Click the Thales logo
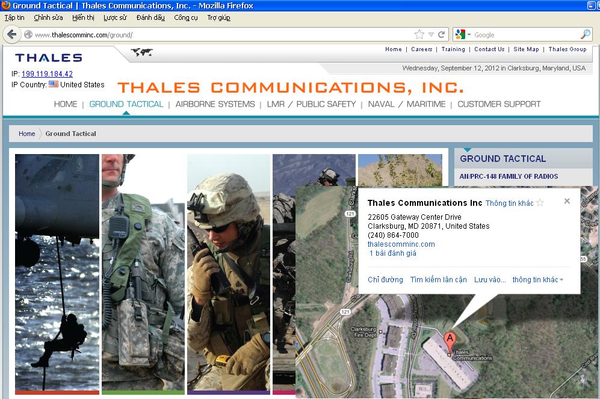600x399 pixels. click(x=49, y=58)
